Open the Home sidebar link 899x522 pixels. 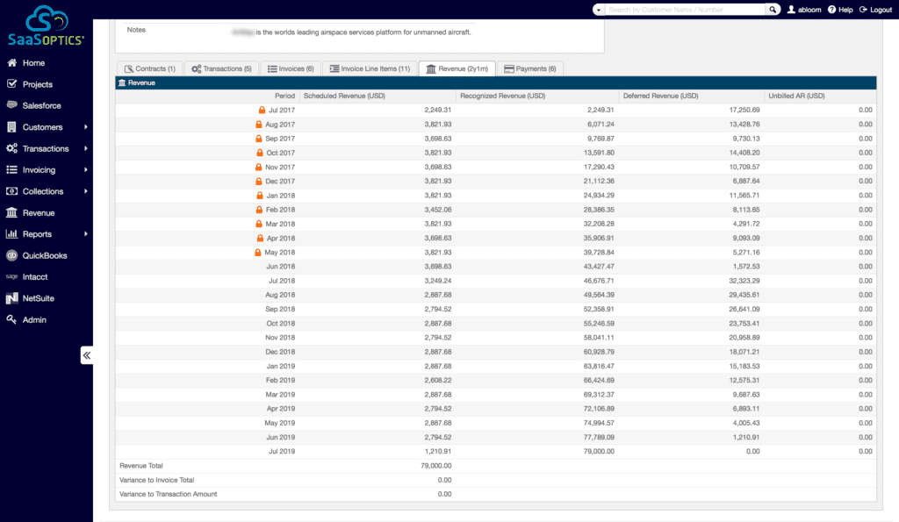(33, 62)
